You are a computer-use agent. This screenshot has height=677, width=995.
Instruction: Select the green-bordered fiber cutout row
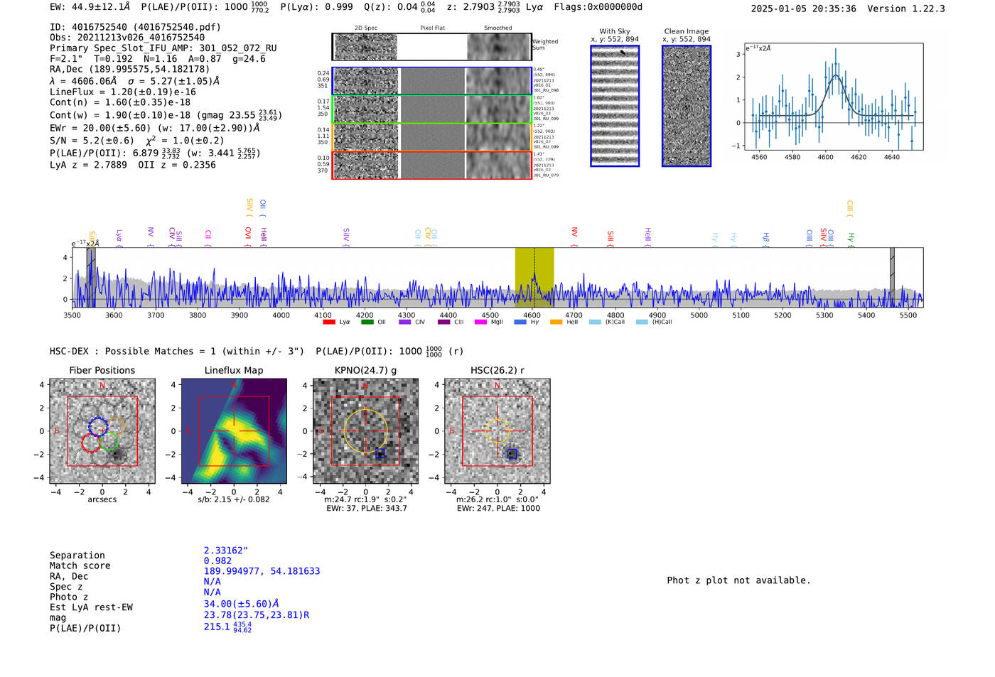pyautogui.click(x=431, y=109)
